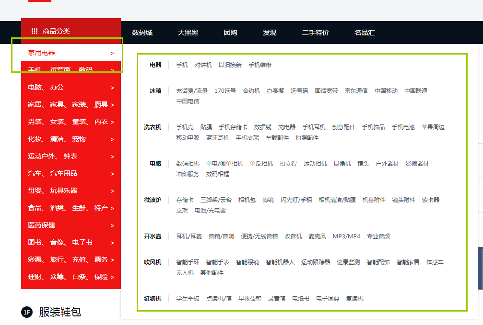The height and width of the screenshot is (325, 483).
Task: Click the 微波炉 subcategory heading
Action: 153,200
